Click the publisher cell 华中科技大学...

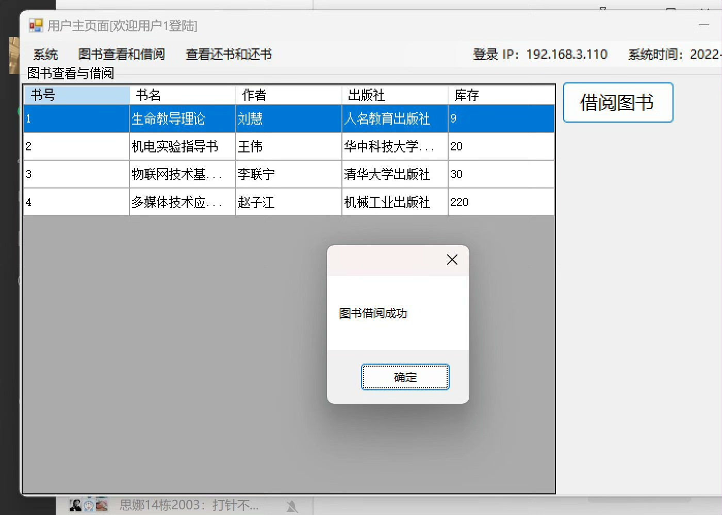(395, 147)
